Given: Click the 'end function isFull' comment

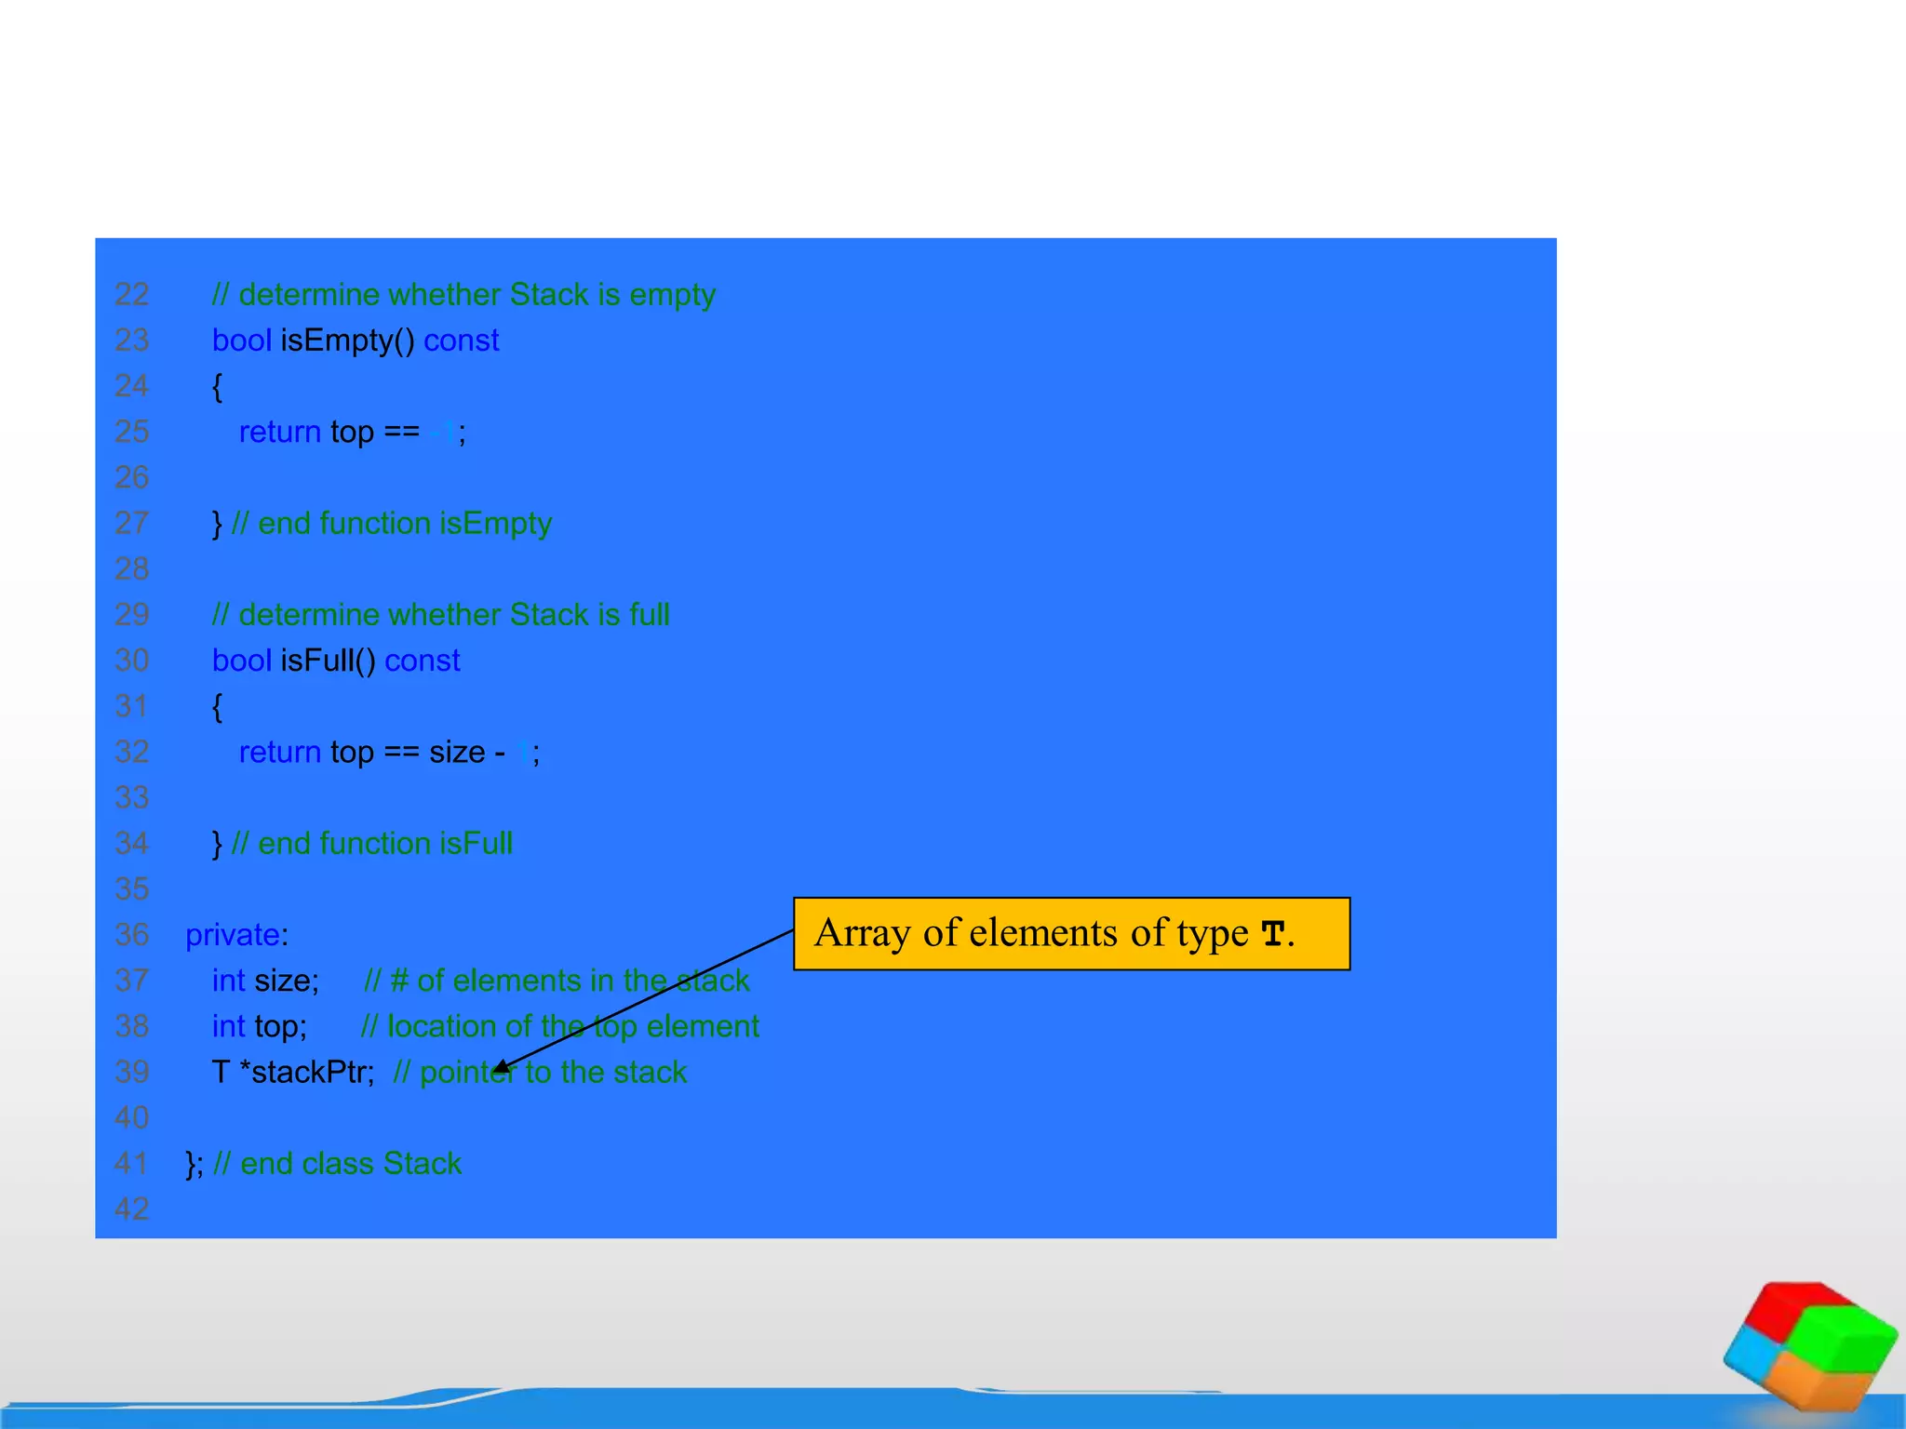Looking at the screenshot, I should coord(371,844).
